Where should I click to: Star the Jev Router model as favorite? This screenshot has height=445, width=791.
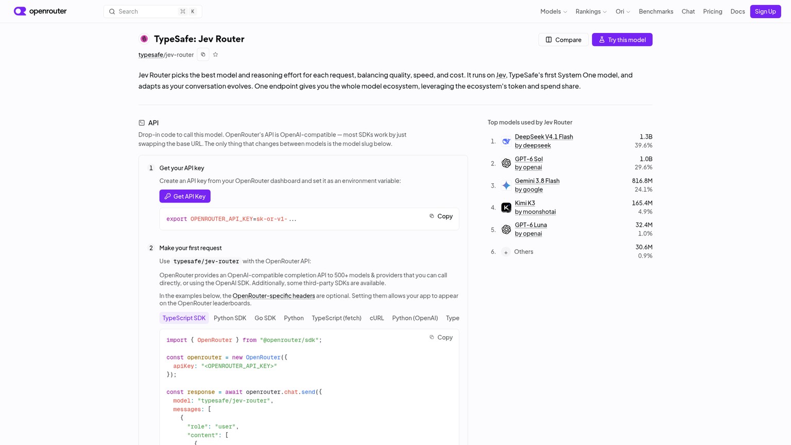click(x=216, y=55)
